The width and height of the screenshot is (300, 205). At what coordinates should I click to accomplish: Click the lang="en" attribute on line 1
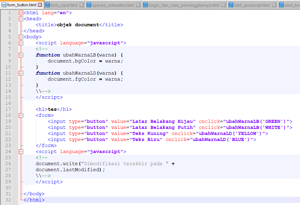(55, 13)
